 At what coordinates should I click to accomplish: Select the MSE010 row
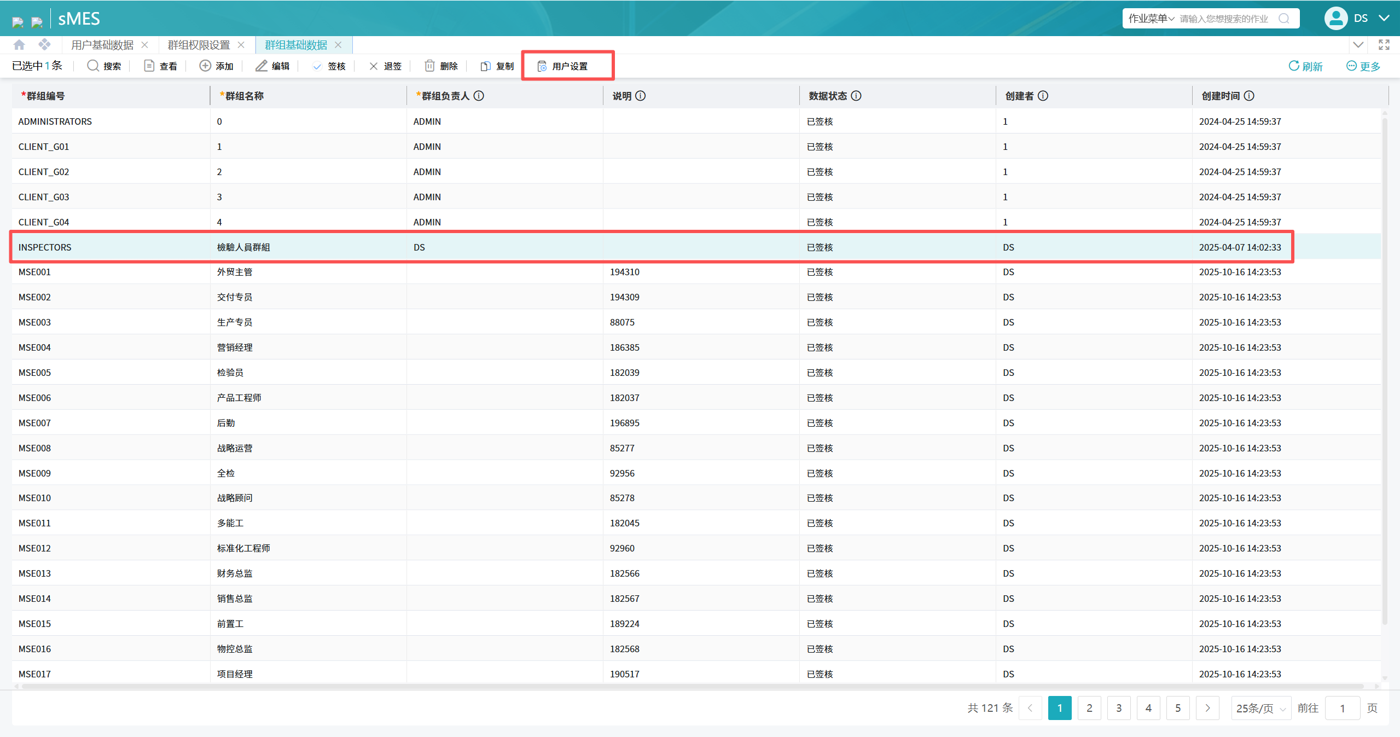coord(696,498)
